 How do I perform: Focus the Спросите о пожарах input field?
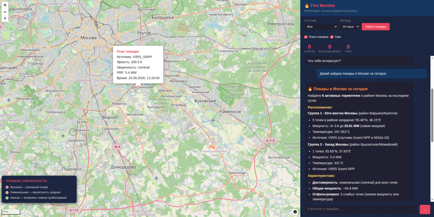point(361,209)
